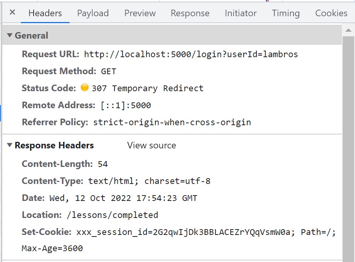This screenshot has width=355, height=262.
Task: Click the View source link
Action: (151, 146)
